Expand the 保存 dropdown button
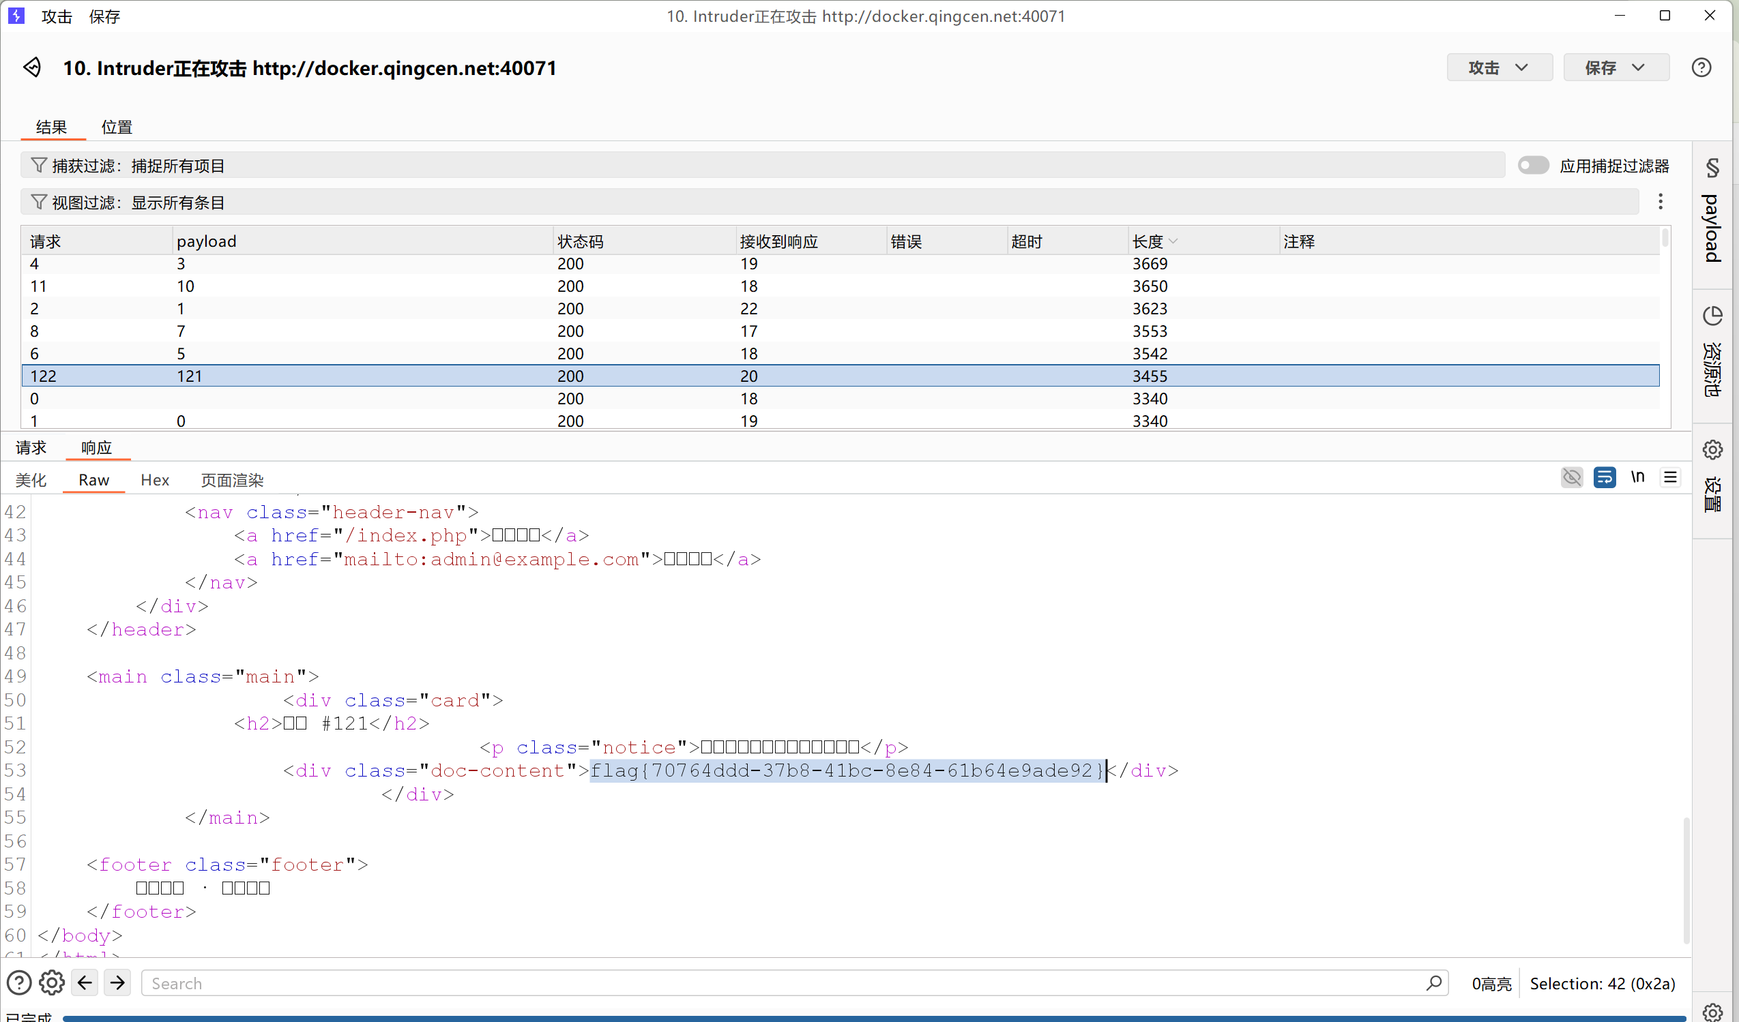Viewport: 1739px width, 1022px height. 1616,67
